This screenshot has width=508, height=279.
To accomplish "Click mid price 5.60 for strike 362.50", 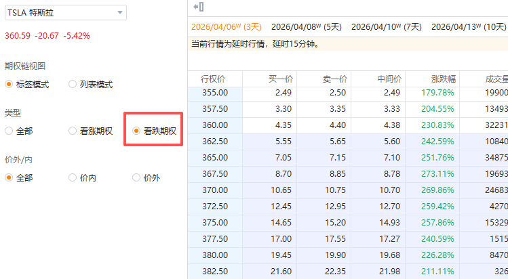I will pyautogui.click(x=392, y=142).
